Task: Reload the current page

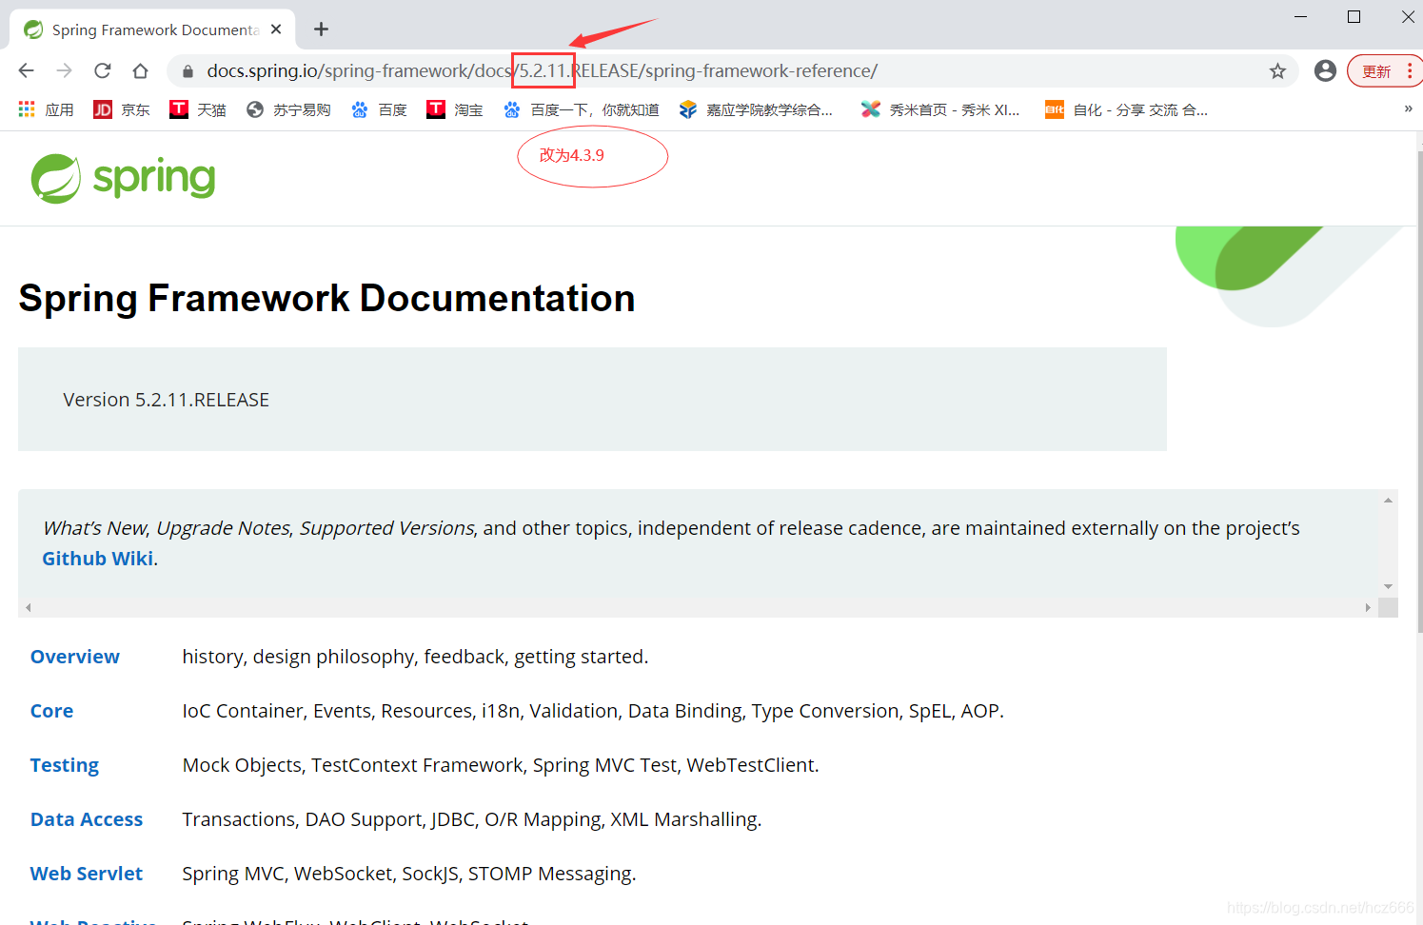Action: point(103,70)
